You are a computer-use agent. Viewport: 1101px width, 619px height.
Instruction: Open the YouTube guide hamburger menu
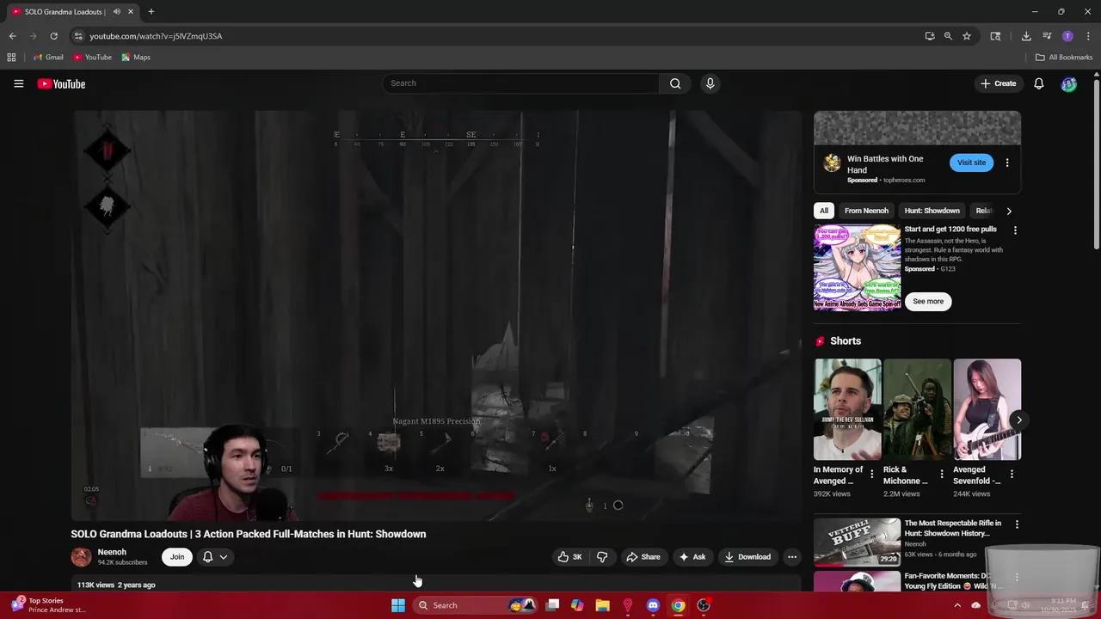(18, 83)
